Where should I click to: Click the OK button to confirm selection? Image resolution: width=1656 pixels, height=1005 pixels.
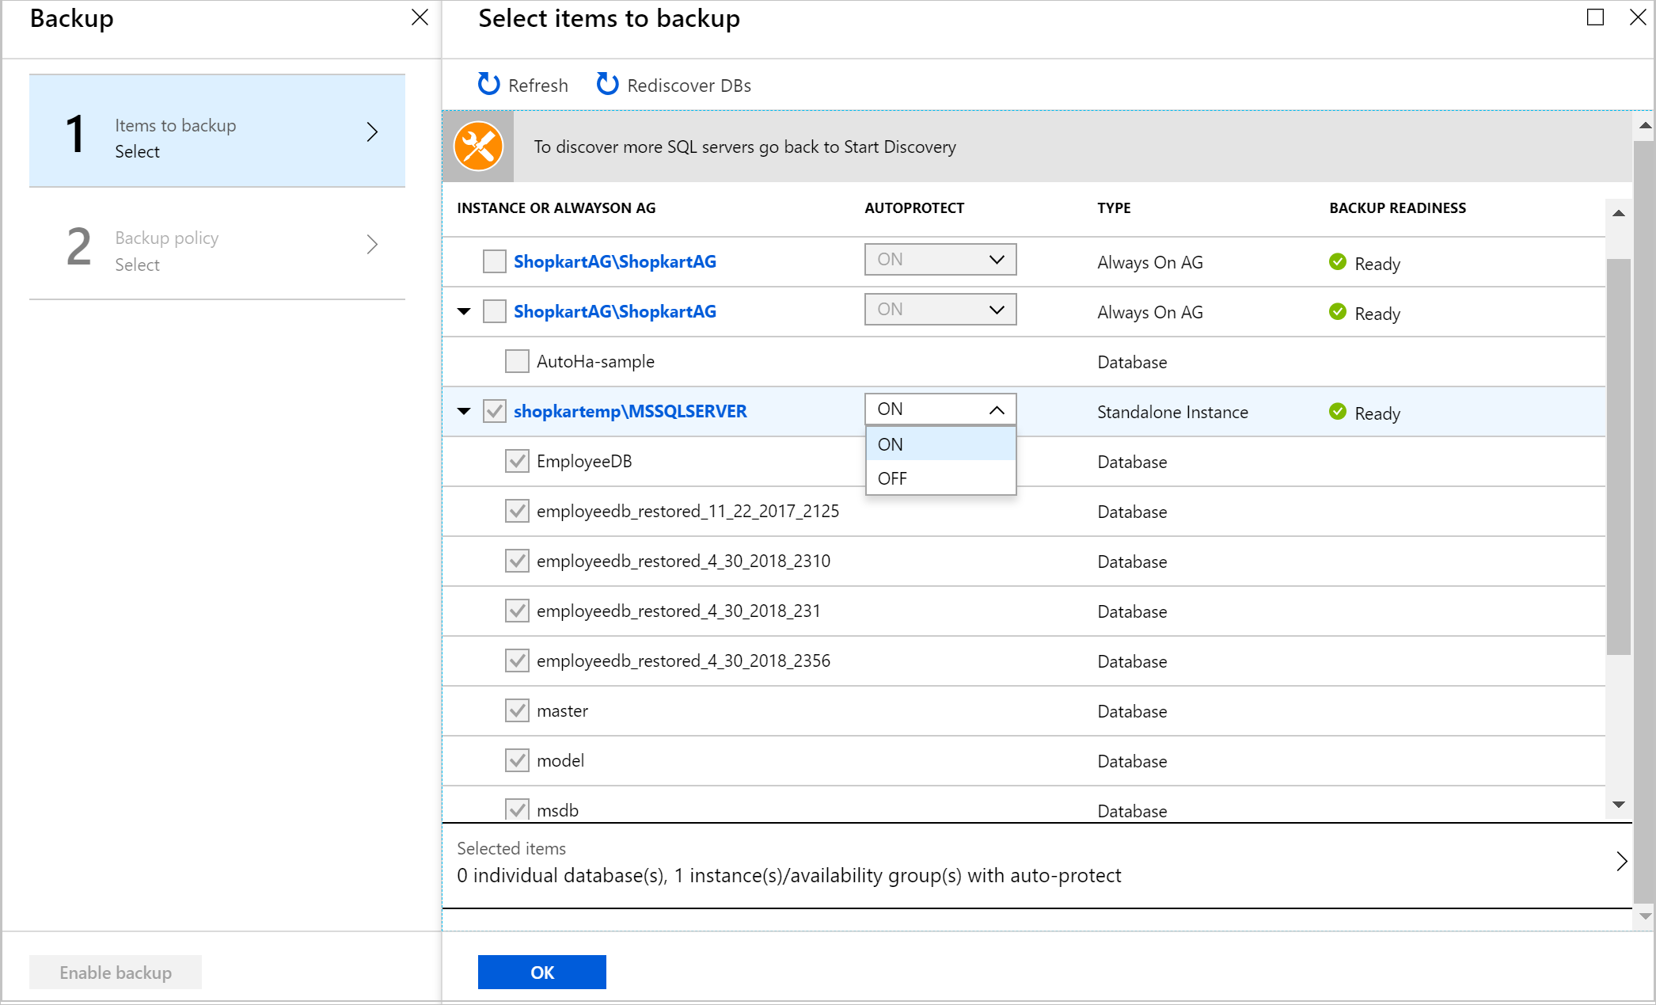click(x=543, y=972)
